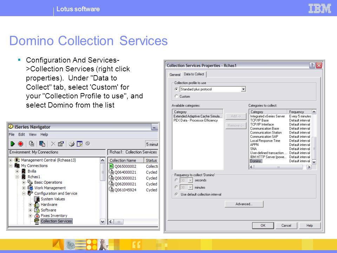Screen dimensions: 337x253
Task: Open the seconds value dropdown
Action: tap(190, 180)
